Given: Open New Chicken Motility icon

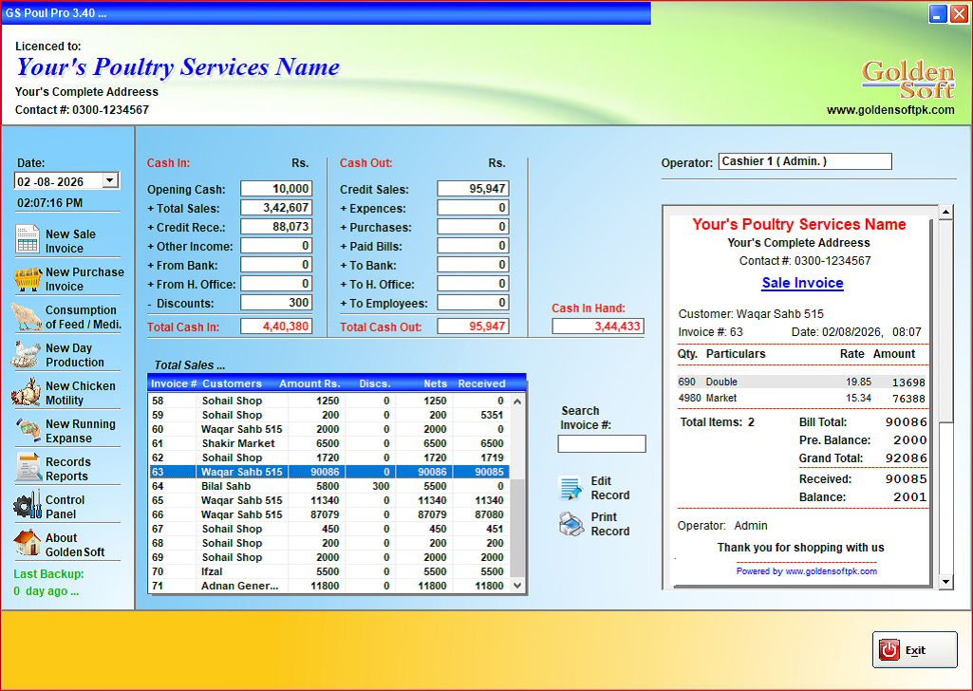Looking at the screenshot, I should click(26, 393).
